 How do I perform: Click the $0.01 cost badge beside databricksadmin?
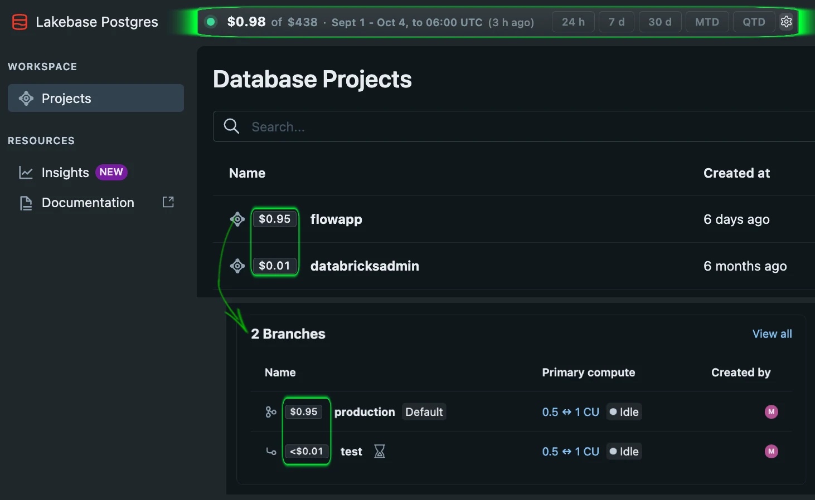pyautogui.click(x=275, y=266)
